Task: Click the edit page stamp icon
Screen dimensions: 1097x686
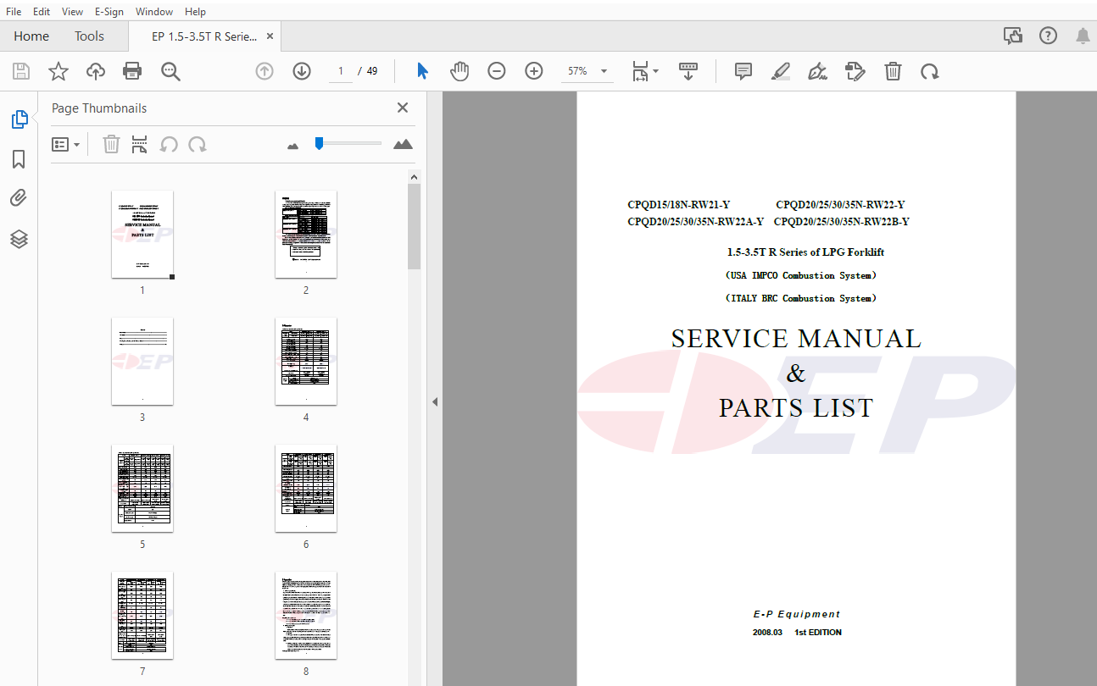Action: [855, 71]
